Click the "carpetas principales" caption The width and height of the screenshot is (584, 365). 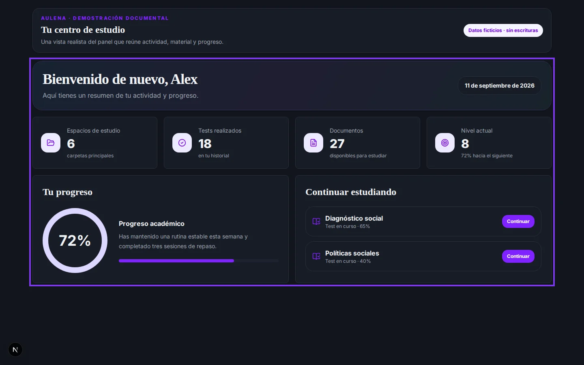click(90, 156)
